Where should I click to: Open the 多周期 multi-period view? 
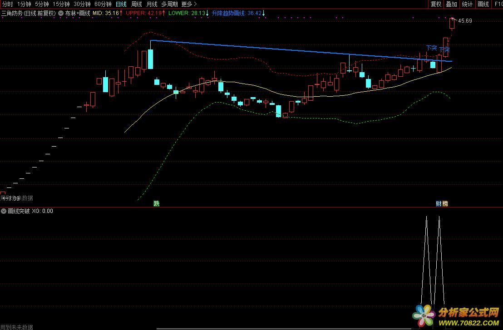click(x=169, y=4)
